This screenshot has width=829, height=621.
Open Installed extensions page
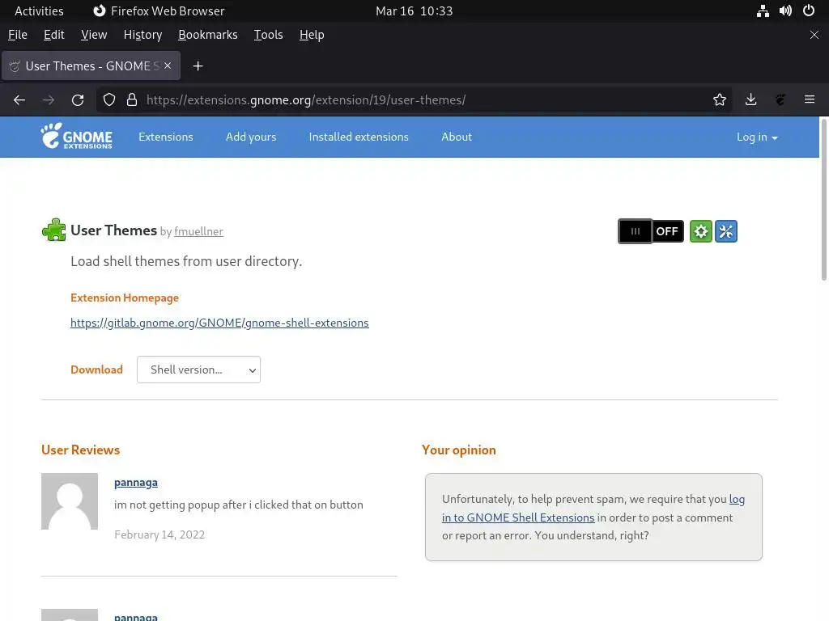point(359,137)
